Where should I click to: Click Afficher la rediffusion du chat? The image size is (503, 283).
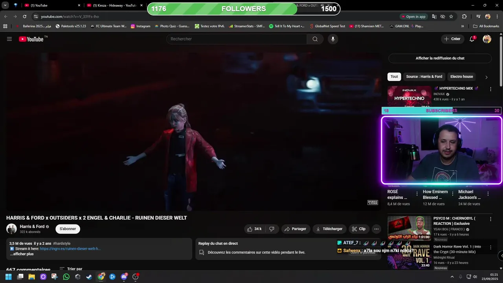click(x=440, y=58)
